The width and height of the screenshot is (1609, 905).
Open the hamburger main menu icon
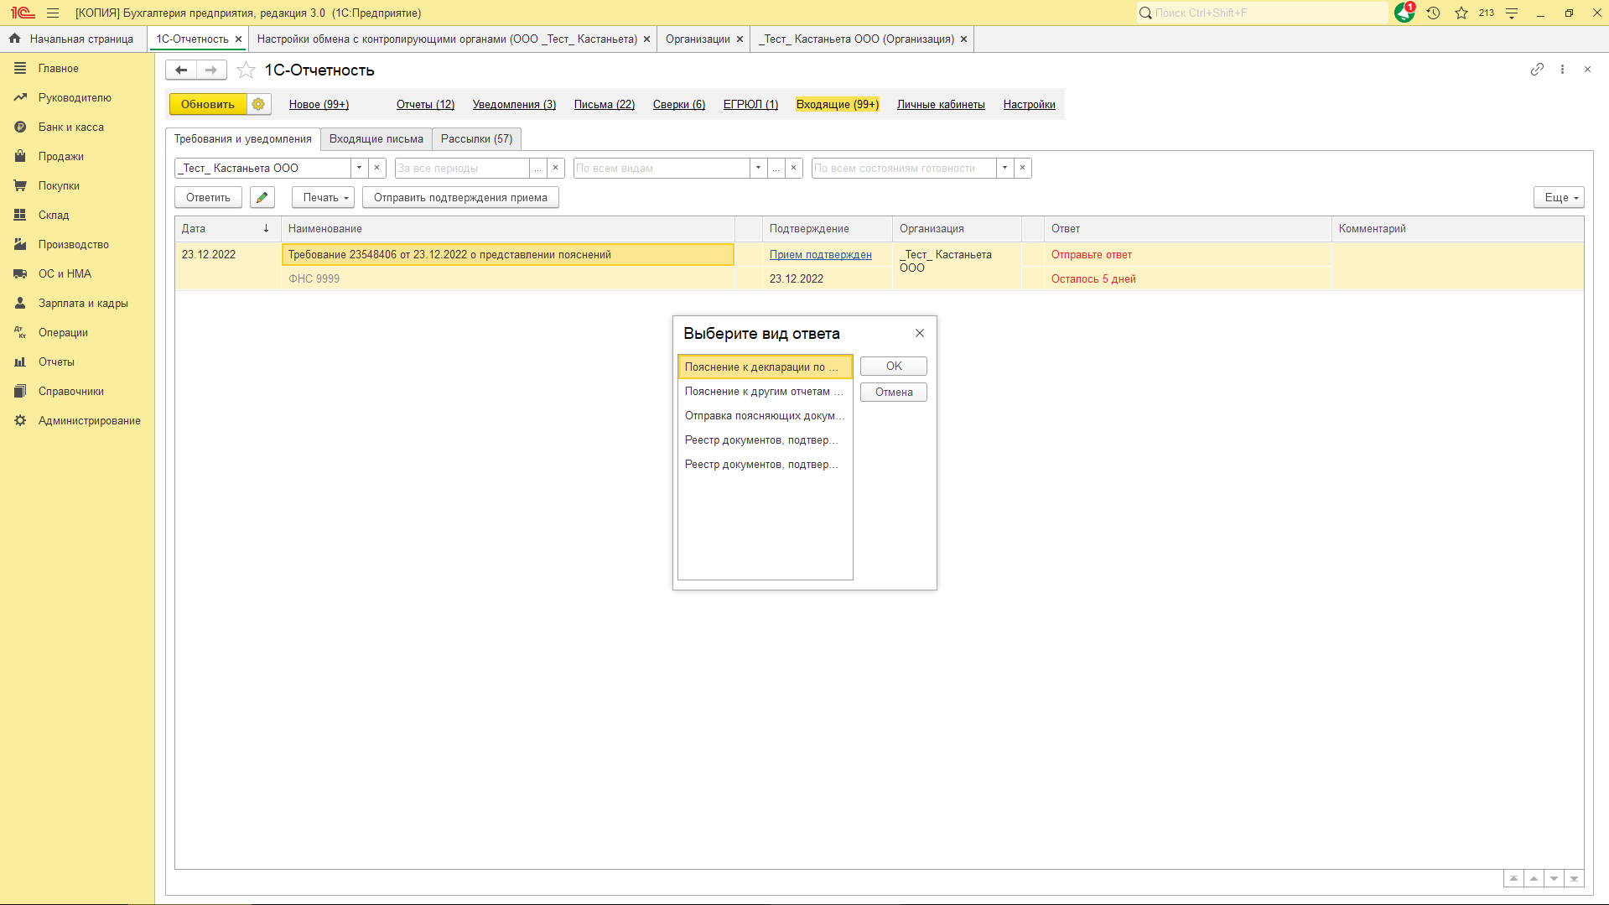pyautogui.click(x=53, y=13)
